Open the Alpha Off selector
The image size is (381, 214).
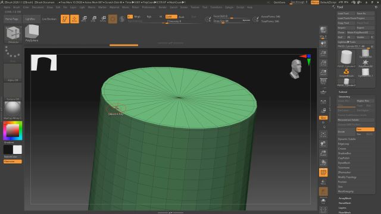[13, 73]
